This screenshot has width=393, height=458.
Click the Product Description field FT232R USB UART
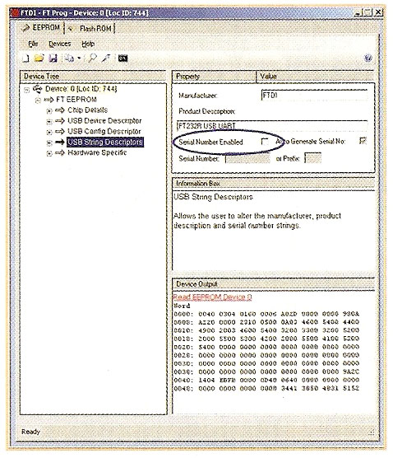(271, 125)
